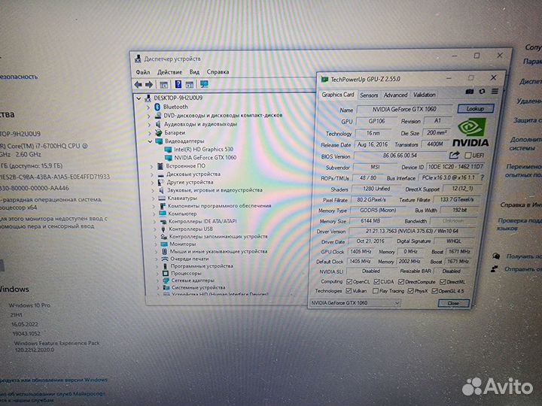Toggle the Vulkan checkbox
Image resolution: width=542 pixels, height=406 pixels.
[x=349, y=291]
